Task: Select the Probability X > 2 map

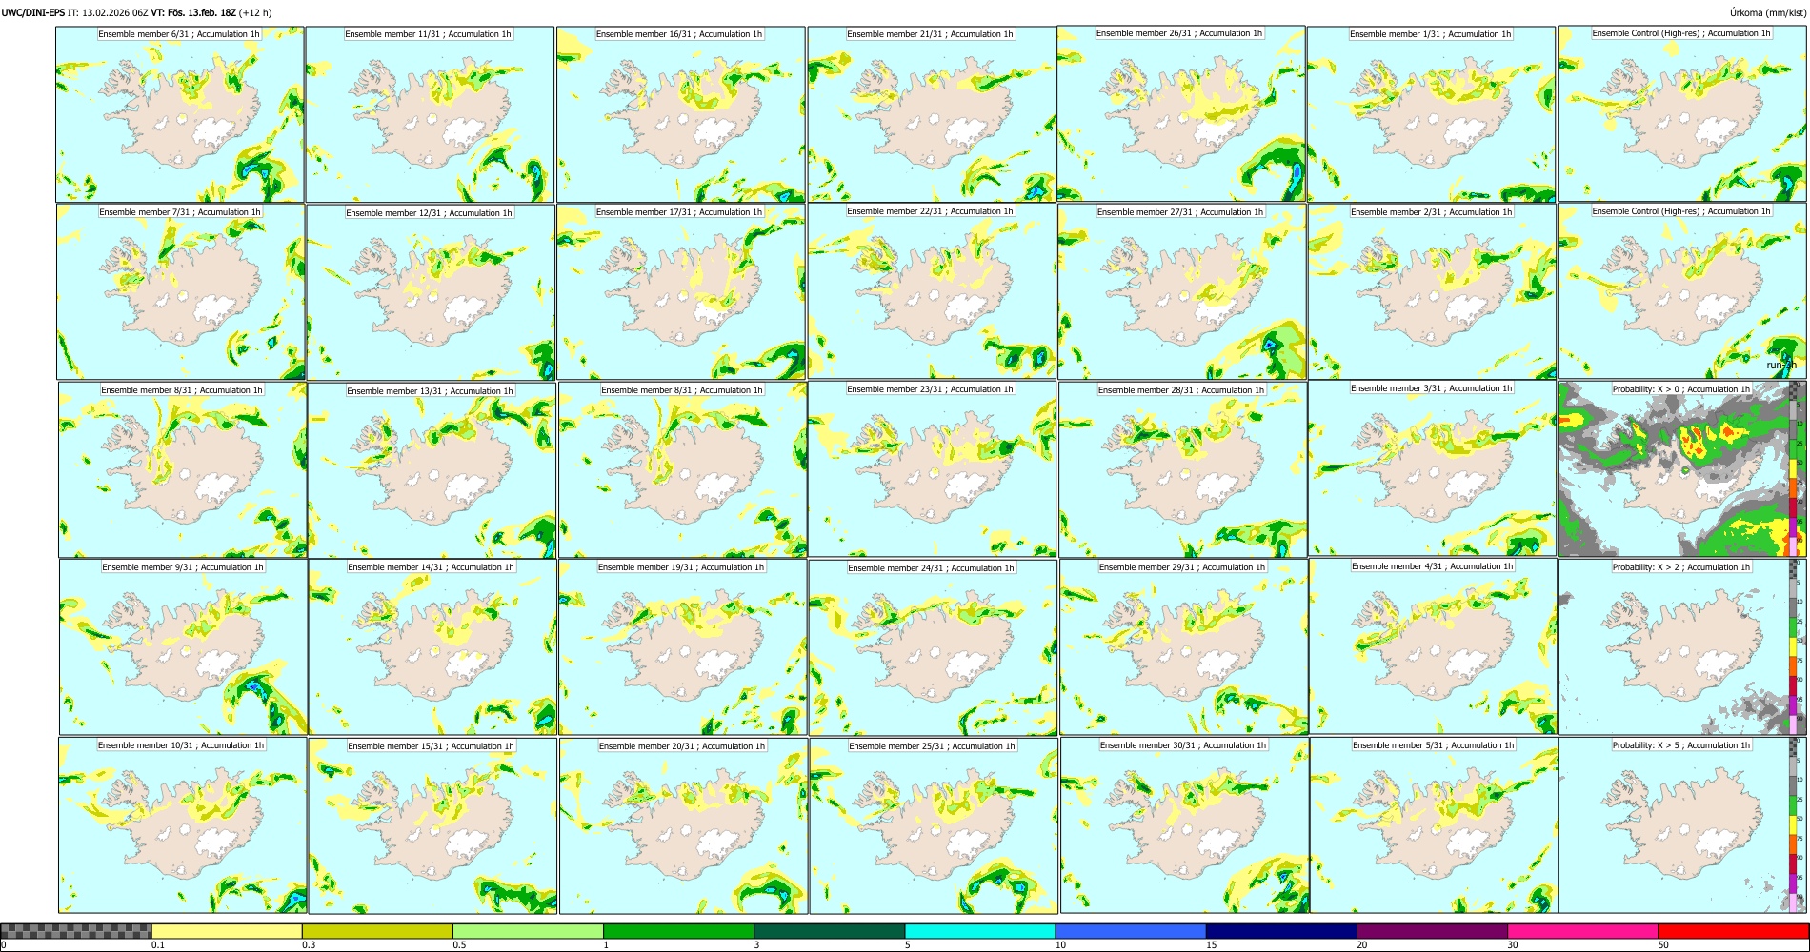Action: [x=1683, y=646]
